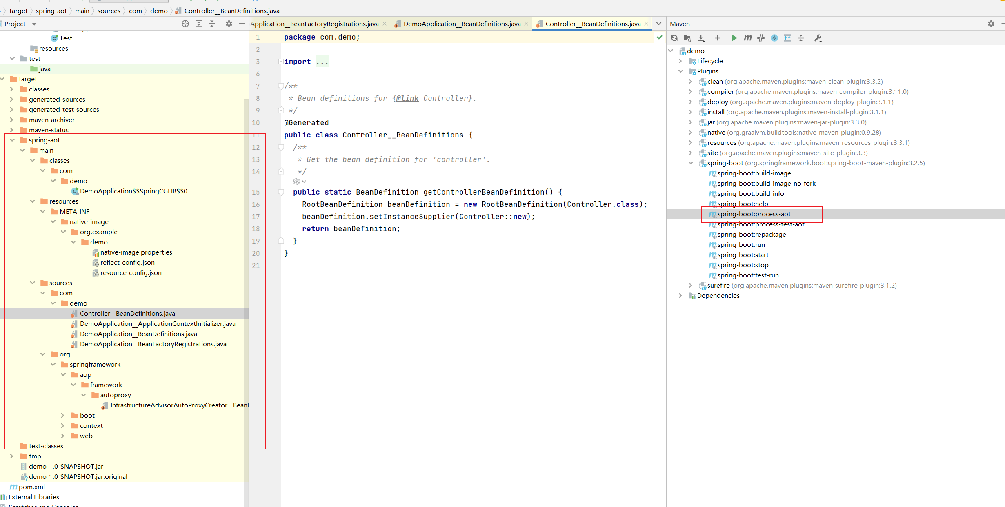Image resolution: width=1005 pixels, height=507 pixels.
Task: Click the Maven Reload All Projects icon
Action: point(674,38)
